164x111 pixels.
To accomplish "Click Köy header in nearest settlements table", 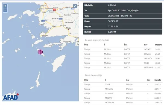I will click(145, 44).
